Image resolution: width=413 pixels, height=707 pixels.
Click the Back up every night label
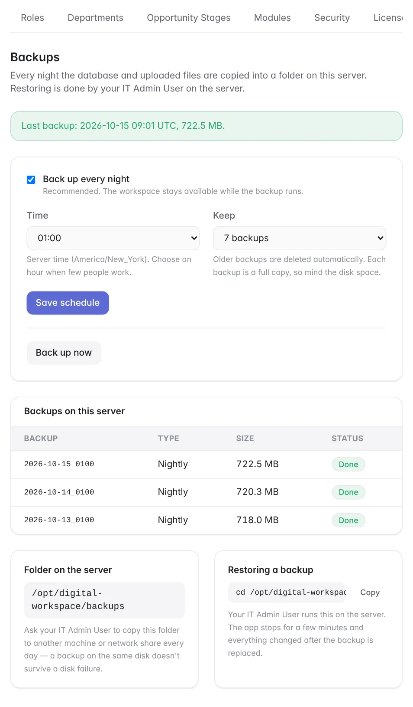[x=86, y=179]
